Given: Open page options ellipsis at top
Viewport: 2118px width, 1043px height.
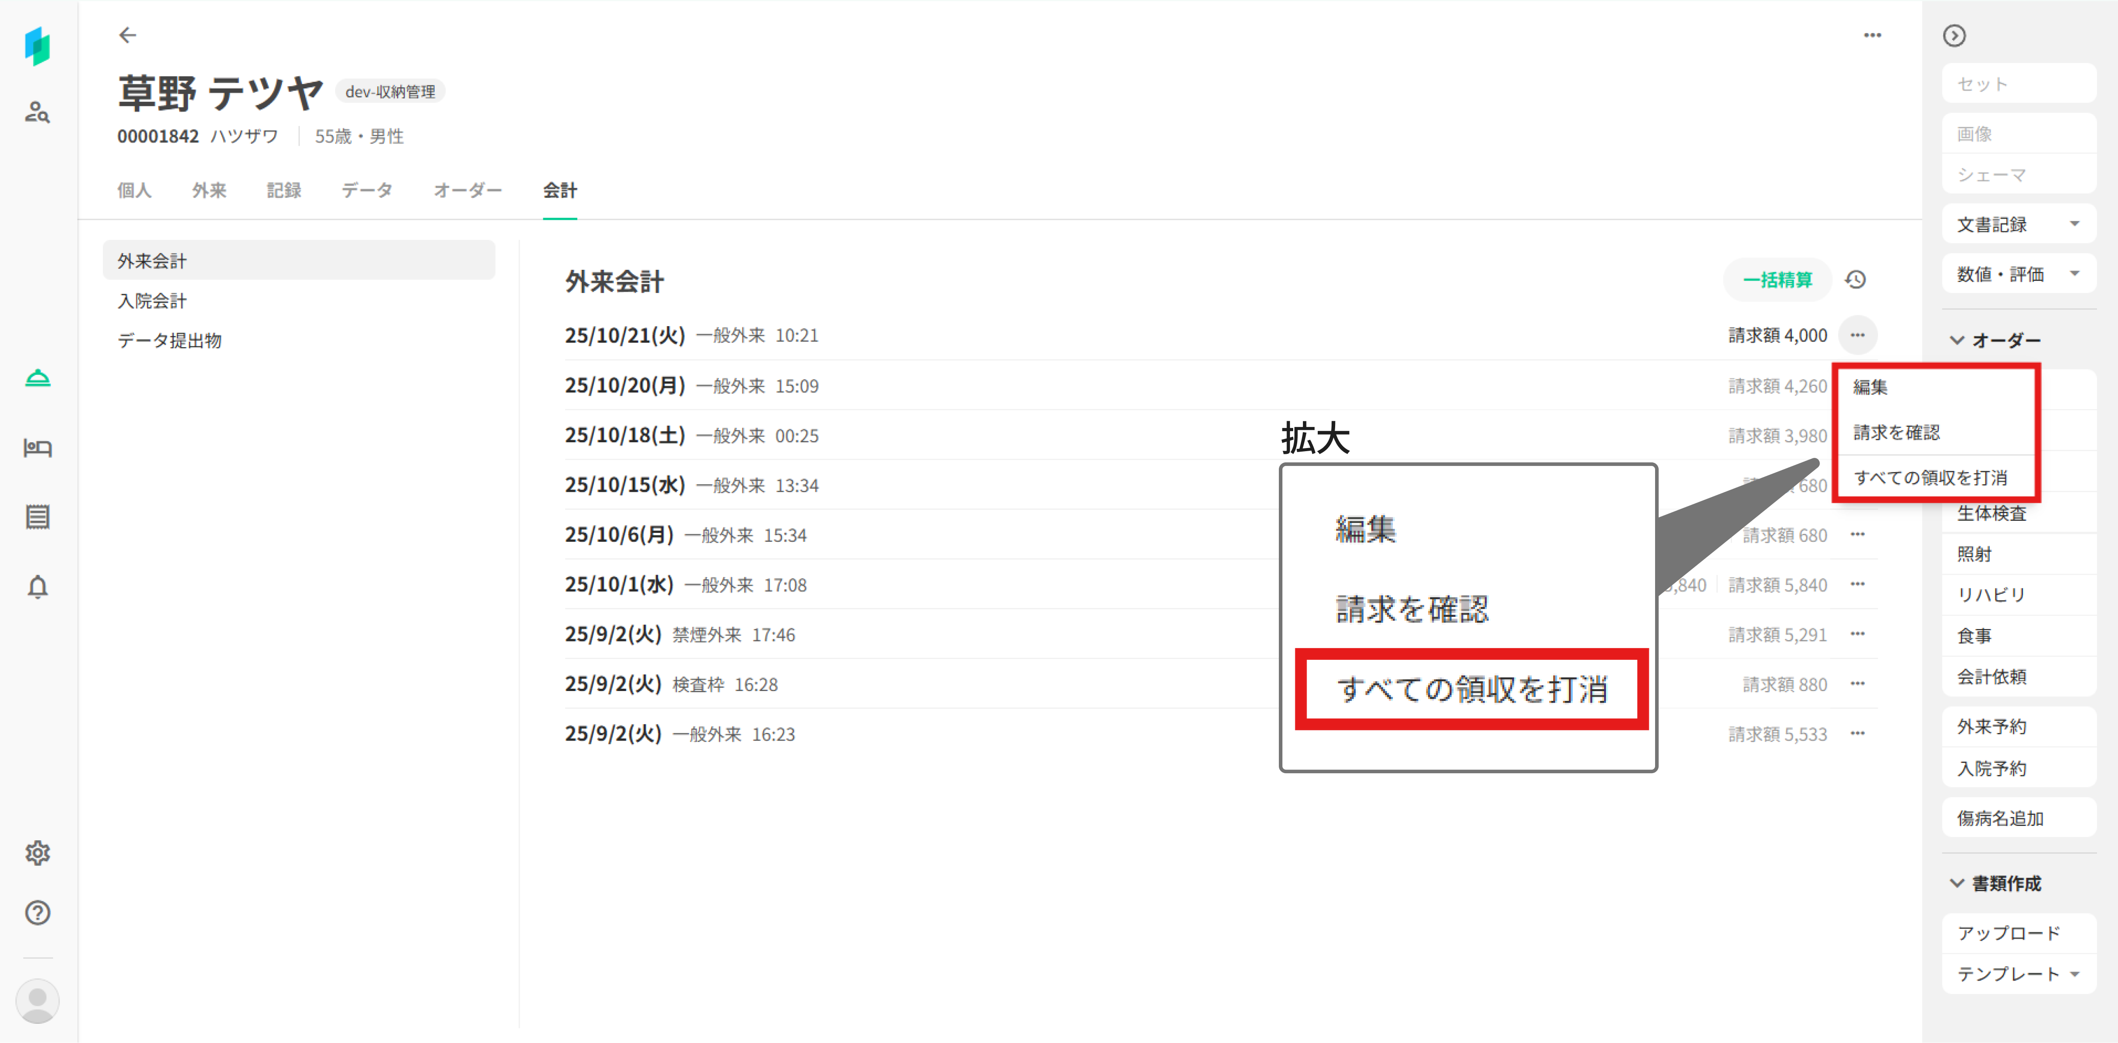Looking at the screenshot, I should click(1872, 35).
